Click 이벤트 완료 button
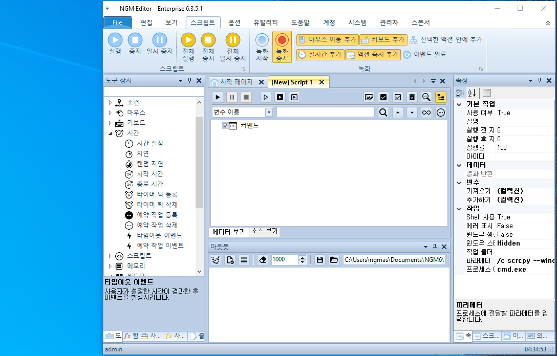 [x=425, y=54]
